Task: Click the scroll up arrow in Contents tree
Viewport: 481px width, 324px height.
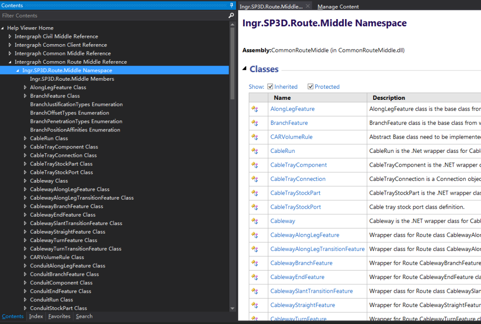Action: [232, 24]
